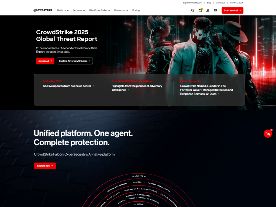Image resolution: width=276 pixels, height=207 pixels.
Task: Open the Pricing page
Action: click(136, 10)
